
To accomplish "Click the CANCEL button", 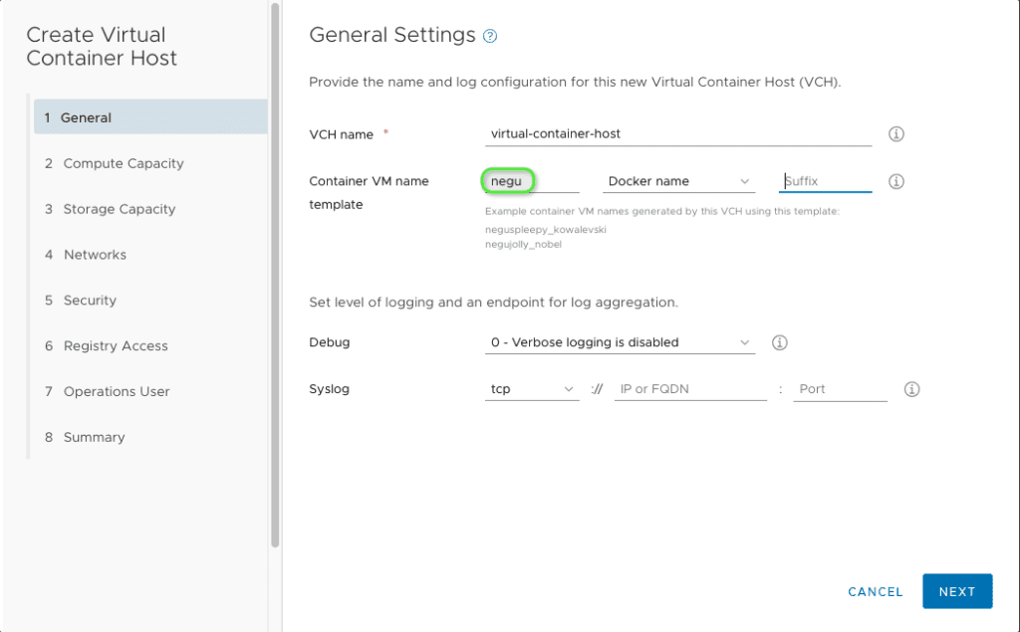I will (875, 590).
